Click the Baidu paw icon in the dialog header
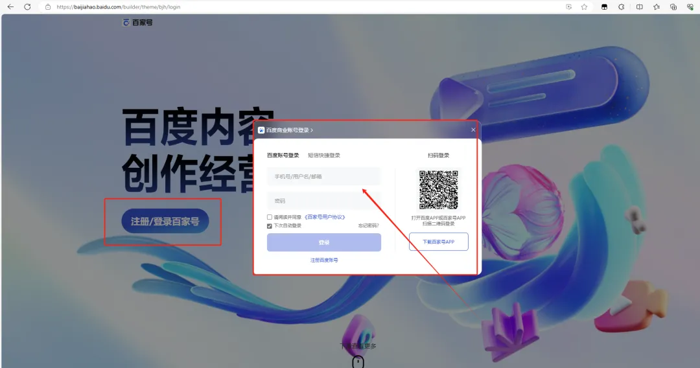The height and width of the screenshot is (368, 700). (261, 130)
